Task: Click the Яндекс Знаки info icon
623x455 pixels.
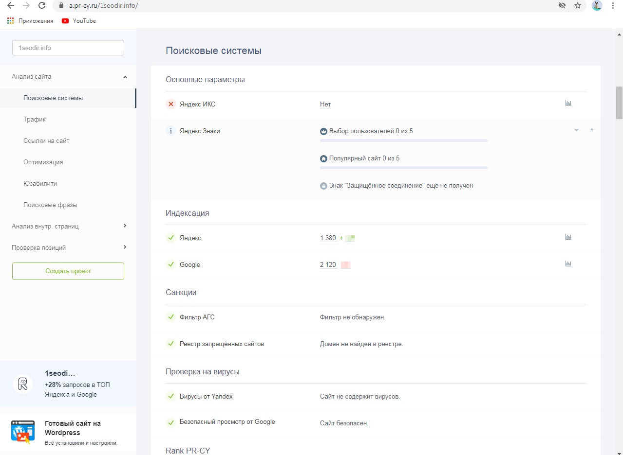Action: click(x=170, y=131)
